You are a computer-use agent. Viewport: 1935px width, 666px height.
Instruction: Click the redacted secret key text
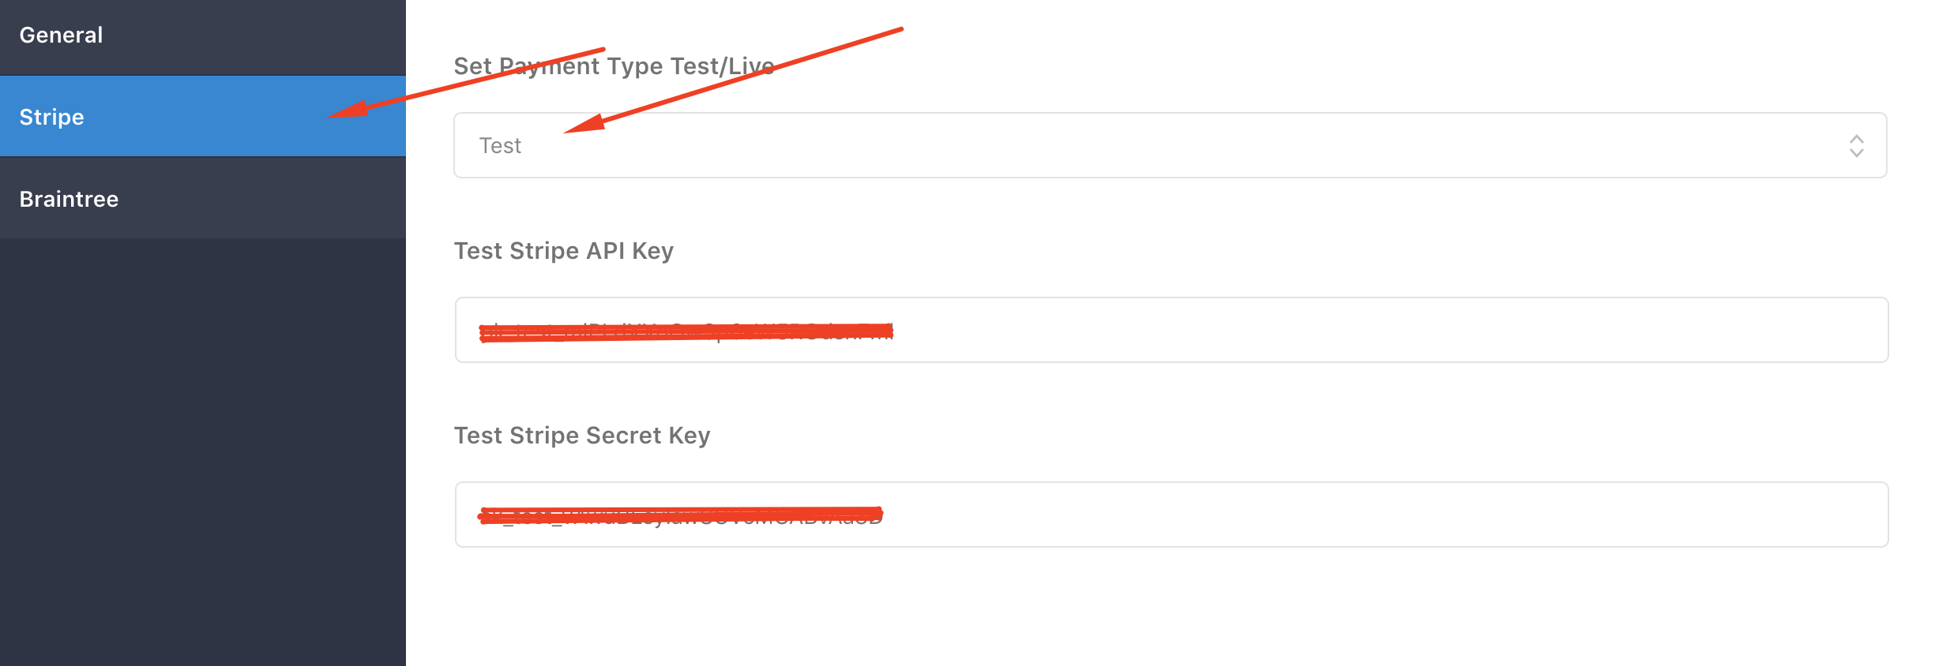(681, 516)
